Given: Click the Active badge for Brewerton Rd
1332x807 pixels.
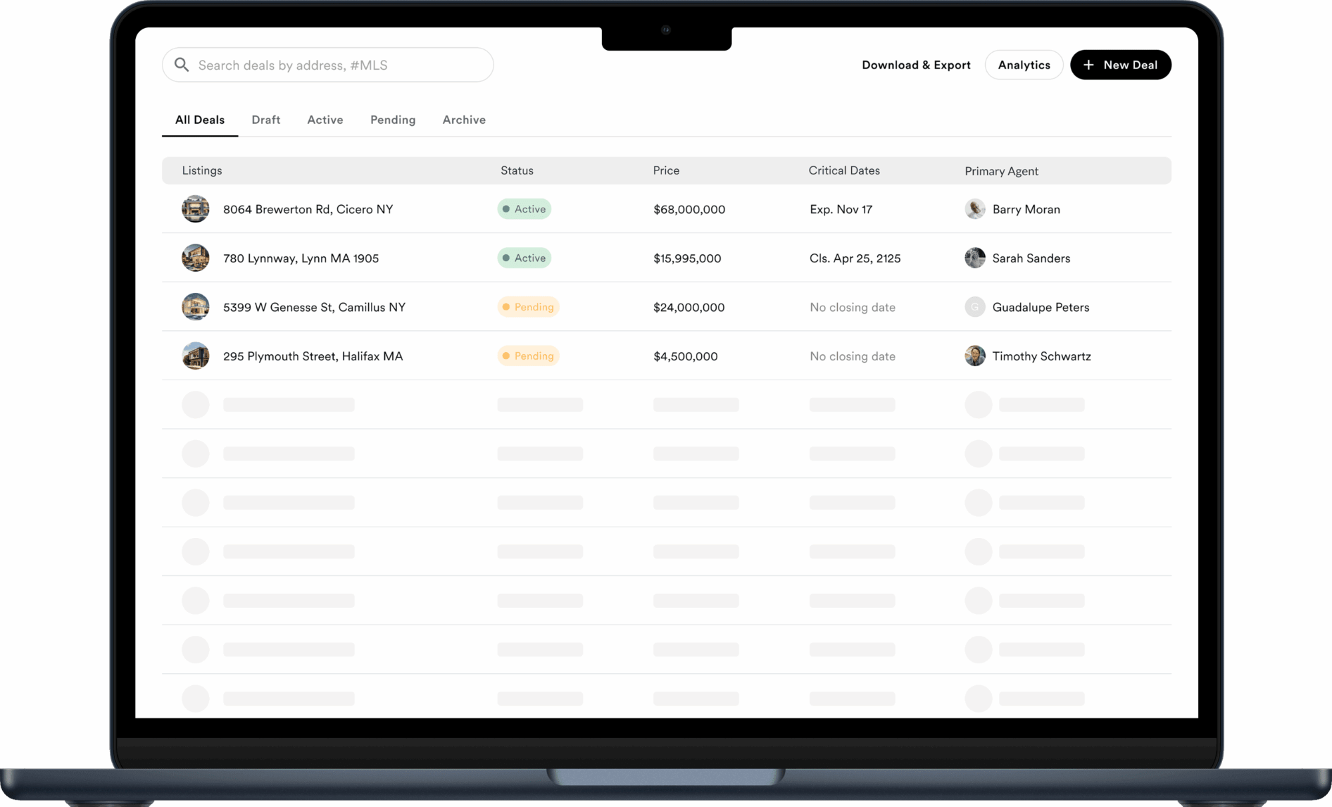Looking at the screenshot, I should 524,209.
